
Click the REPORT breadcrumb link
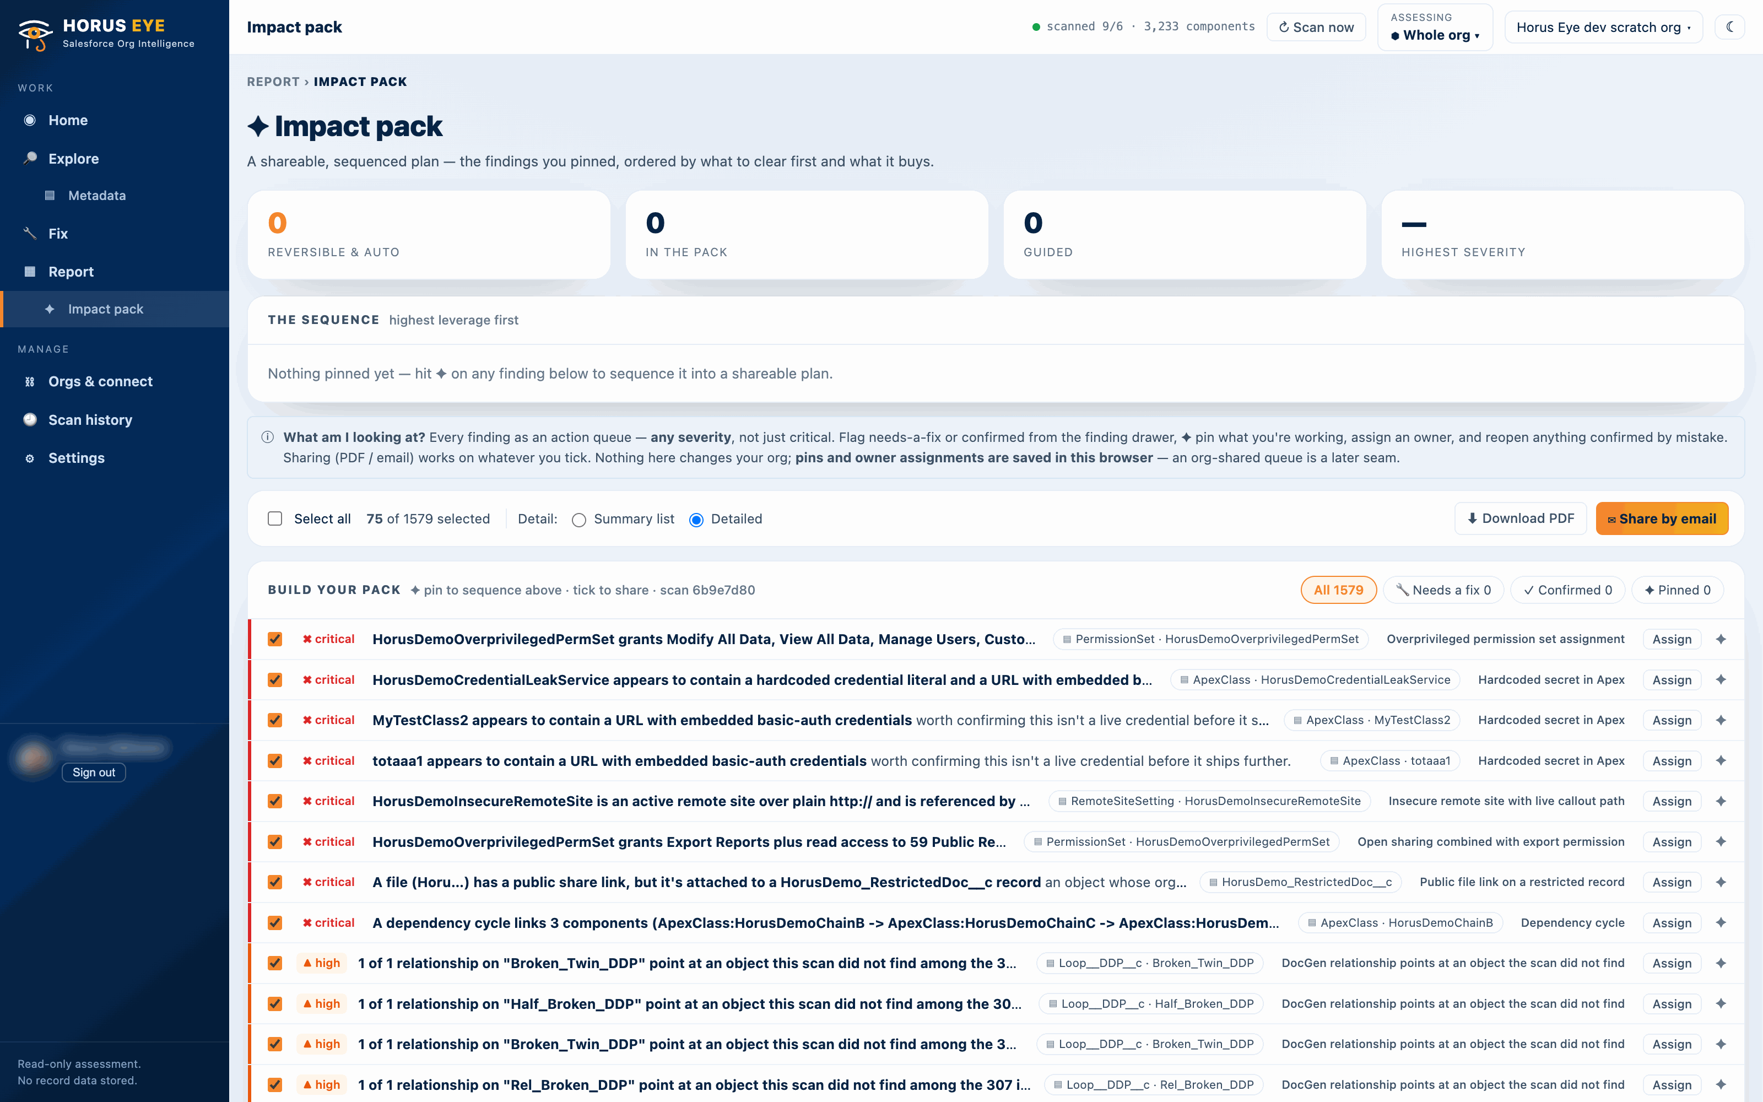273,82
